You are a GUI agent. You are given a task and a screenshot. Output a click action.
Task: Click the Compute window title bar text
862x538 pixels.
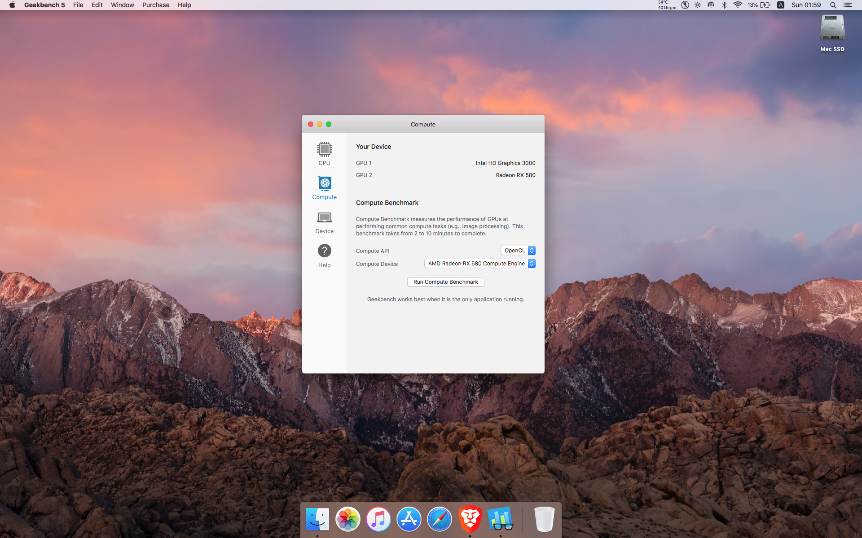tap(423, 125)
